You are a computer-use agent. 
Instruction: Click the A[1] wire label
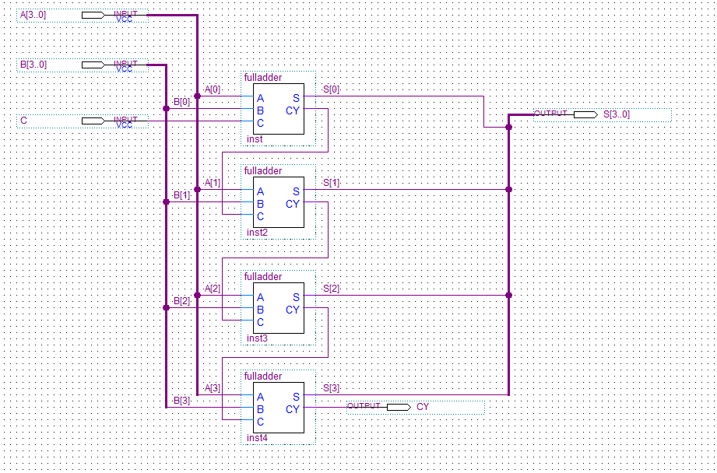(x=213, y=183)
